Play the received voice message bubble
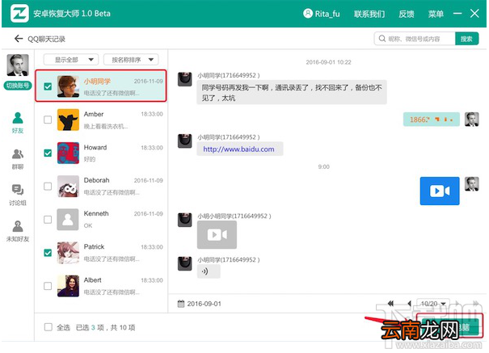 click(x=209, y=271)
